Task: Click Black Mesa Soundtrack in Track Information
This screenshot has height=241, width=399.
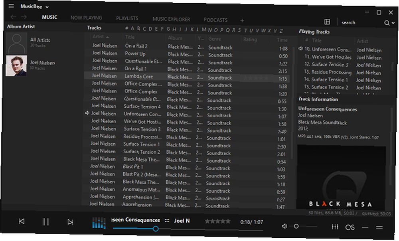Action: [322, 122]
